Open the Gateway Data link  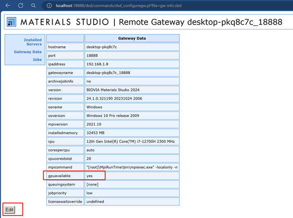coord(28,52)
